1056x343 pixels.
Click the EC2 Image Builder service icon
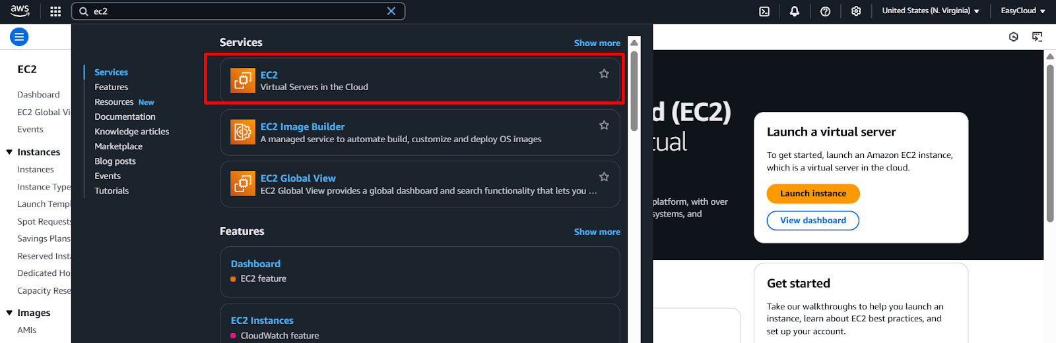coord(243,132)
